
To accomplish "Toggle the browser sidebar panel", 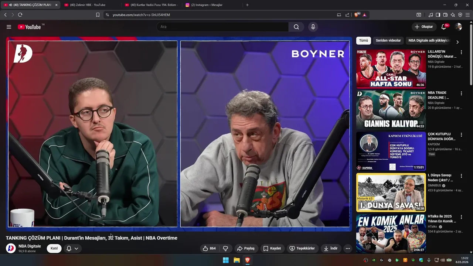I will [438, 15].
